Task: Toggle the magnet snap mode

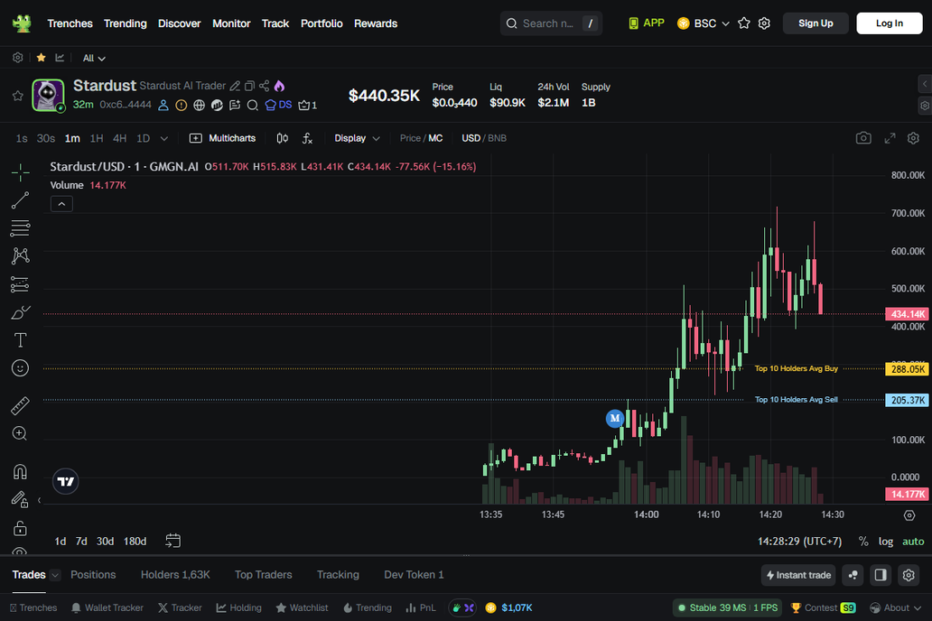Action: (x=20, y=472)
